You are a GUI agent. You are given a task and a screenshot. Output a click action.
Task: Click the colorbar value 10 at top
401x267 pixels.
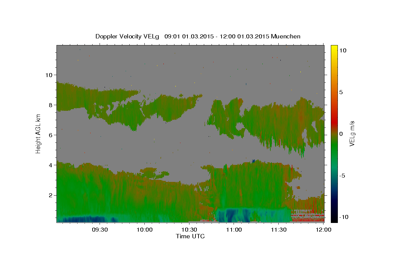click(342, 50)
